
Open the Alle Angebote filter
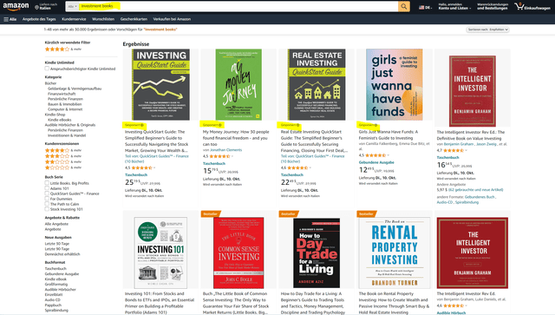[x=56, y=224]
